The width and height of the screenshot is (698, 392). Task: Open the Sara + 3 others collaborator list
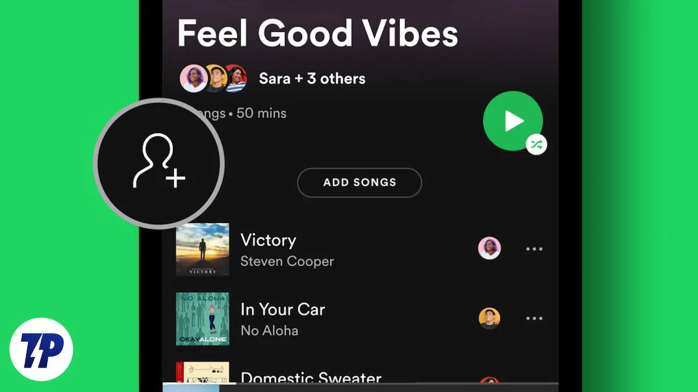point(312,78)
